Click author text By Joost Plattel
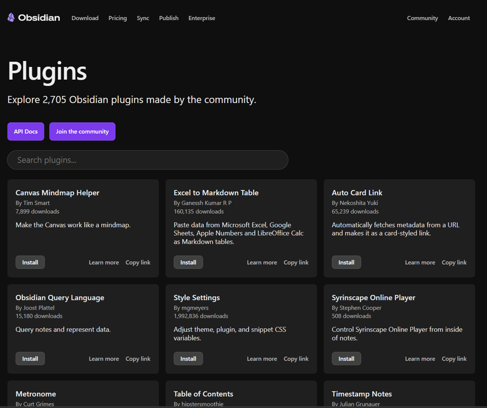This screenshot has width=487, height=408. (x=35, y=308)
